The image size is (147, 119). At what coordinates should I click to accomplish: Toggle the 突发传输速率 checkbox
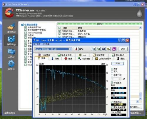click(x=112, y=107)
